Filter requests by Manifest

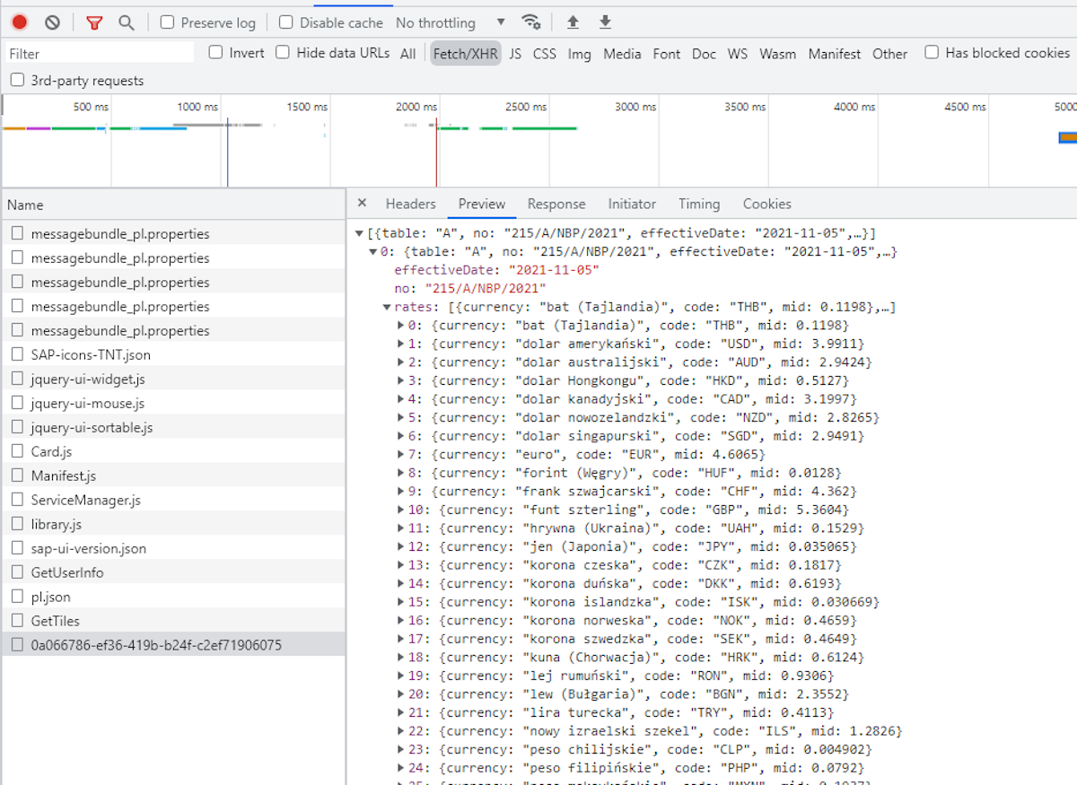(x=835, y=54)
